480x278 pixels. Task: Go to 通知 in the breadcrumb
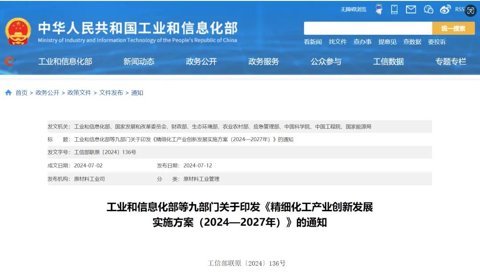tap(137, 93)
